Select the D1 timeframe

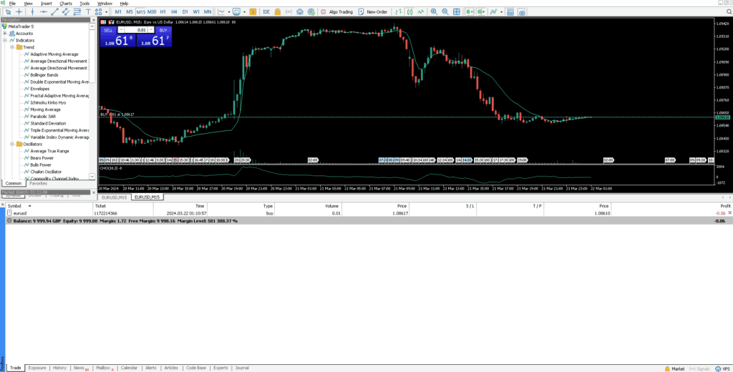pos(185,11)
